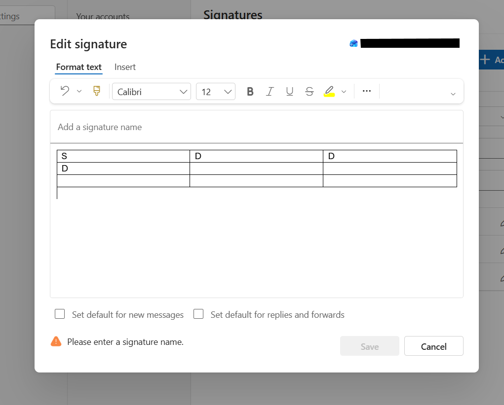Toggle Bold formatting
Image resolution: width=504 pixels, height=405 pixels.
tap(250, 92)
